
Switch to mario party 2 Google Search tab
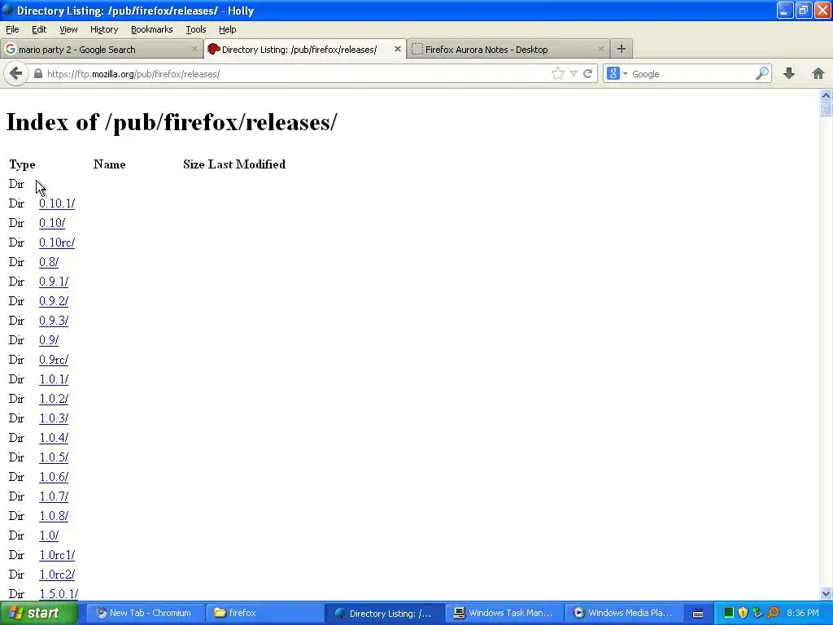101,49
